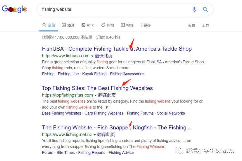Expand the 更多 more menu

tap(145, 25)
